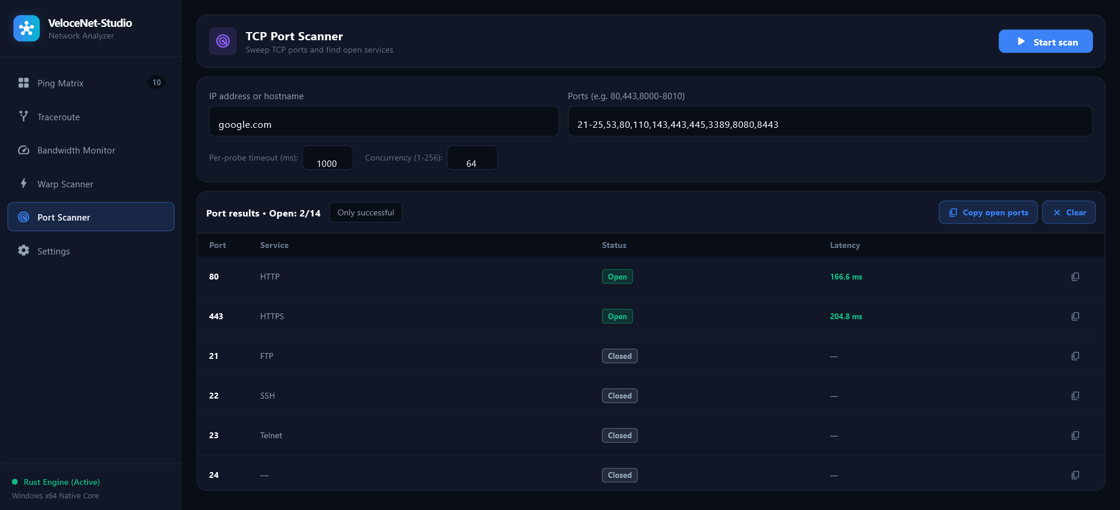The image size is (1120, 510).
Task: Toggle the Only successful filter
Action: [x=366, y=212]
